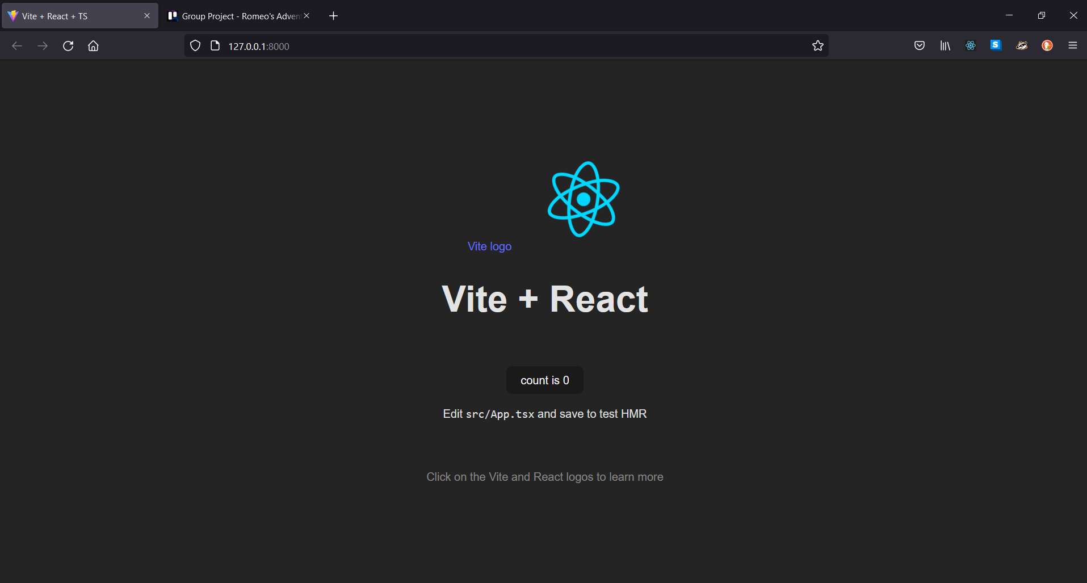The width and height of the screenshot is (1087, 583).
Task: Click the 'count is 0' button
Action: [x=545, y=380]
